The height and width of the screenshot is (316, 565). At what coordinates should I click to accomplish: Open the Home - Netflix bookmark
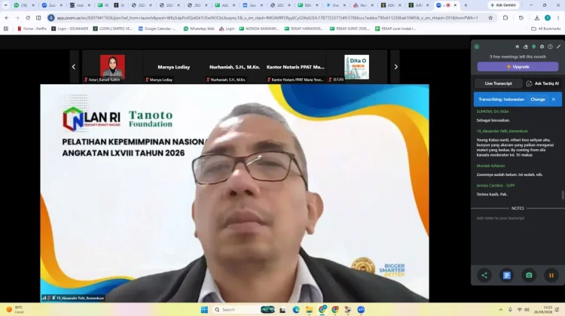(32, 29)
